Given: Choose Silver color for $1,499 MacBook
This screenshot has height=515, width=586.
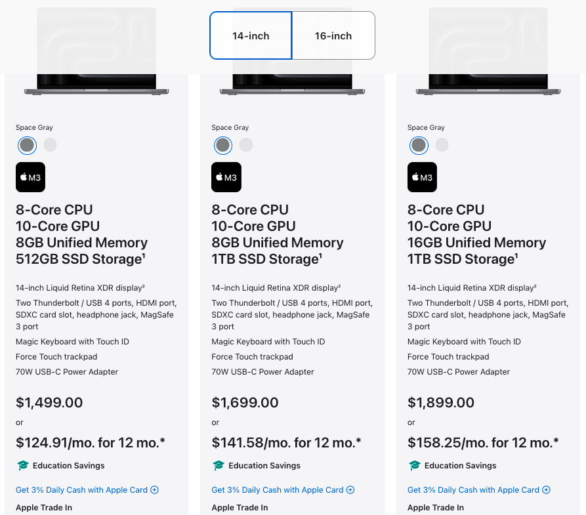Looking at the screenshot, I should [50, 145].
